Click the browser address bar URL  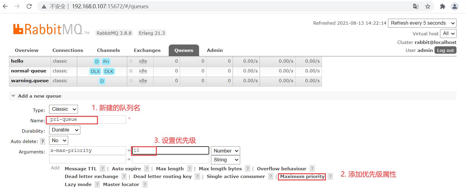point(110,6)
